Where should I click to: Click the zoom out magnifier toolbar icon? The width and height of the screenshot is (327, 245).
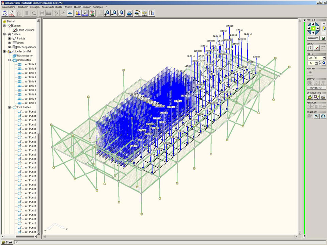tap(114, 13)
